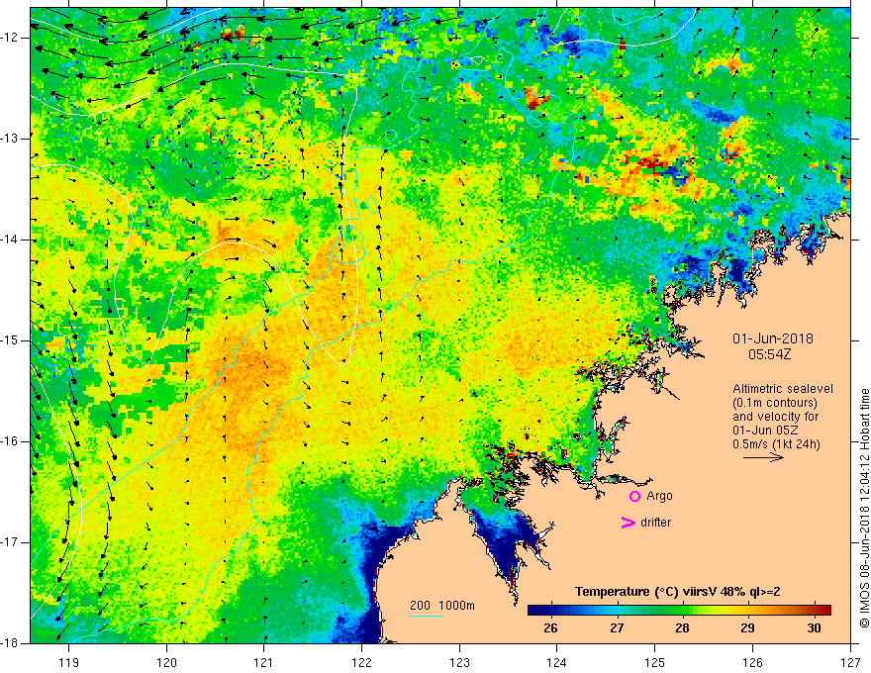Click the '(0.1m contours)' text
Screen dimensions: 871x673
(775, 403)
